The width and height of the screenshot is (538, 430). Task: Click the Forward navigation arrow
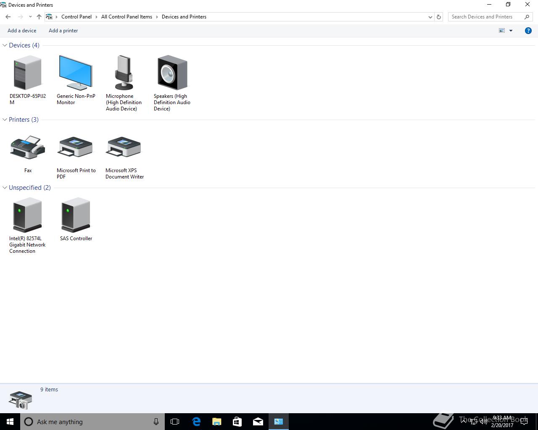point(20,17)
